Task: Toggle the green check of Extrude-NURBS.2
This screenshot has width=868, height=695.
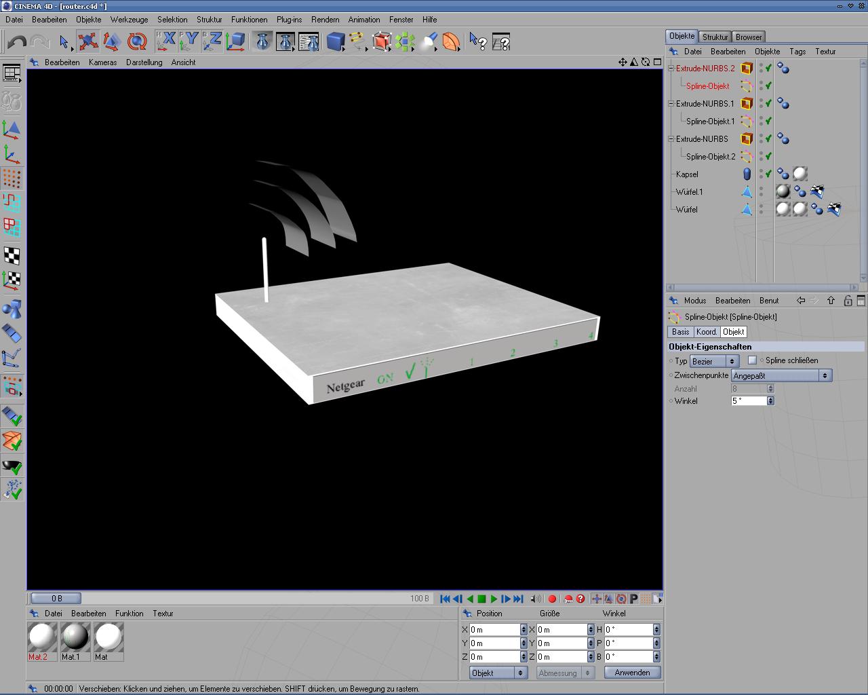Action: pos(768,68)
